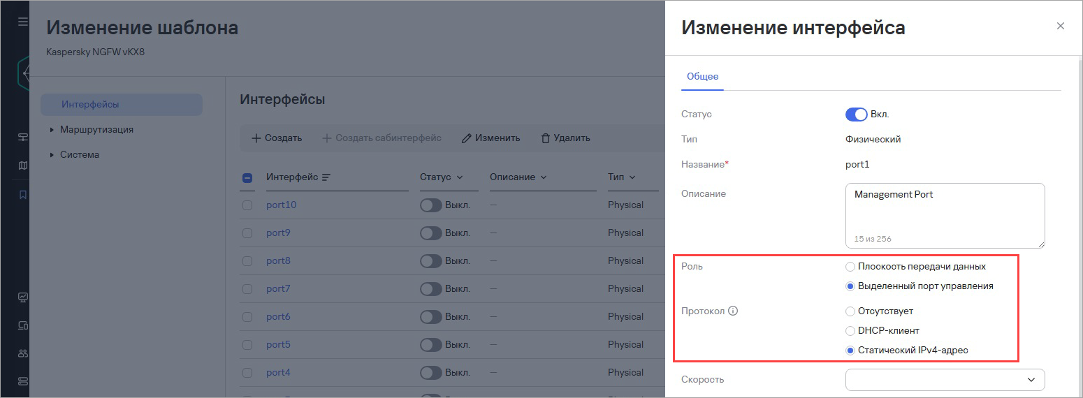Viewport: 1083px width, 398px height.
Task: Check the checkbox for port8
Action: [247, 261]
